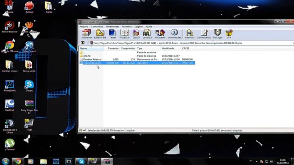This screenshot has width=294, height=165.
Task: Open RaidCall desktop shortcut
Action: (10, 105)
